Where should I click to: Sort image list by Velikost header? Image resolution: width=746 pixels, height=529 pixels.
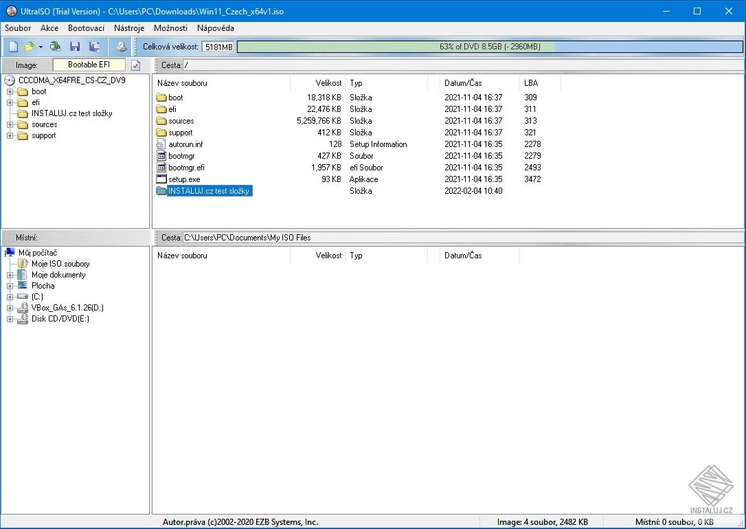coord(318,82)
